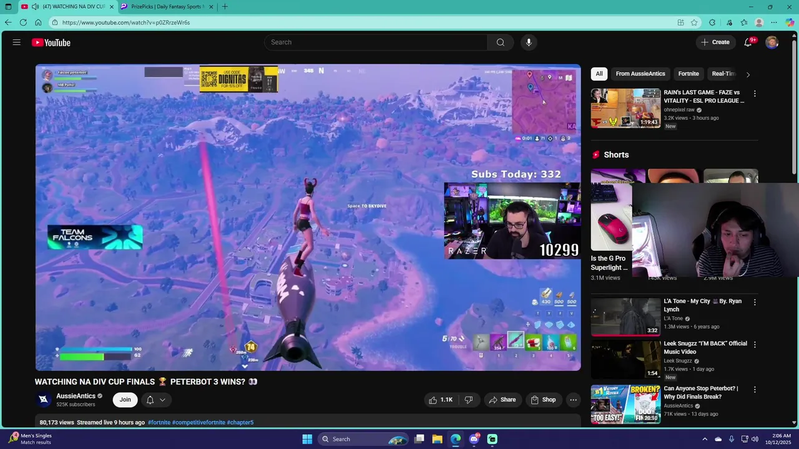The height and width of the screenshot is (449, 799).
Task: Click the video player to pause
Action: click(308, 217)
